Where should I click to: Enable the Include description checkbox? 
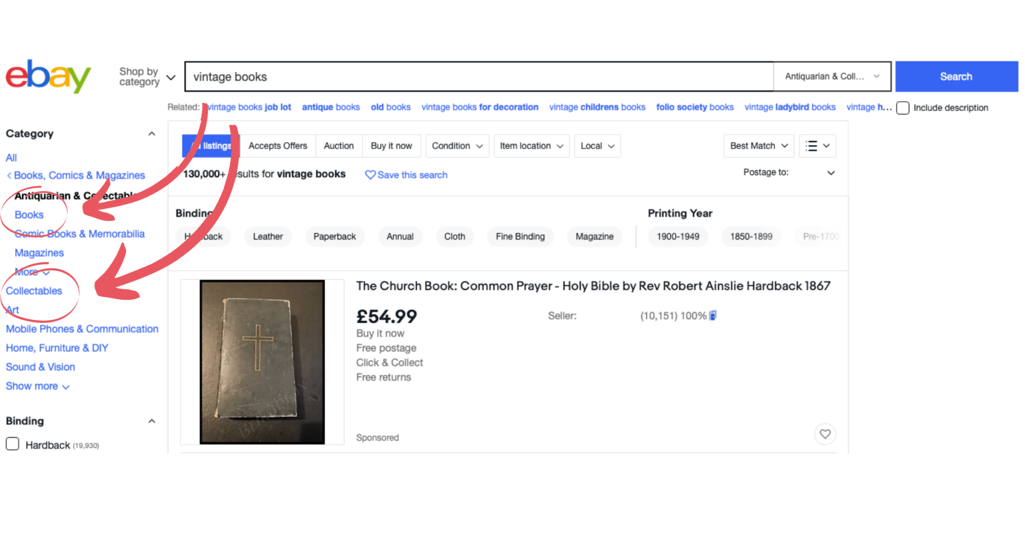tap(902, 108)
